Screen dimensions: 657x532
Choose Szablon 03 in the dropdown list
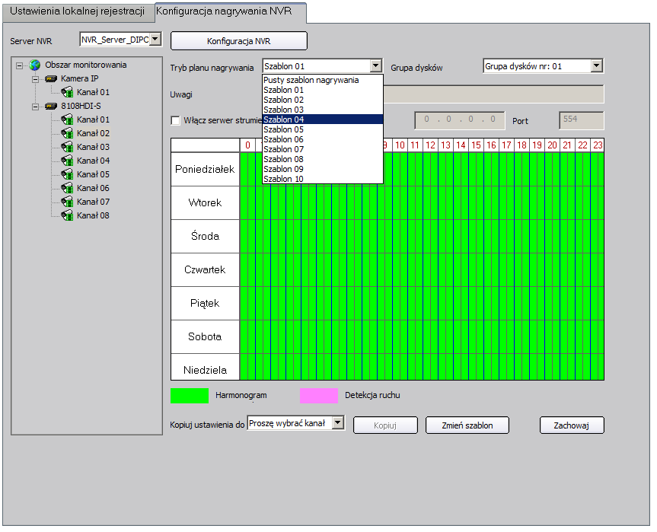[x=323, y=110]
